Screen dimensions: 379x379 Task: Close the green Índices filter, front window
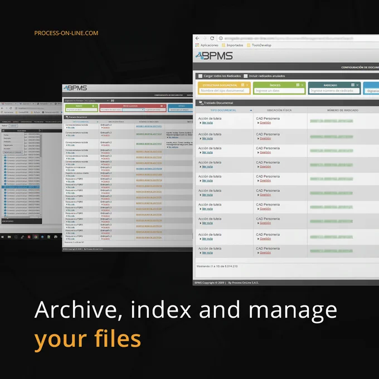point(303,85)
